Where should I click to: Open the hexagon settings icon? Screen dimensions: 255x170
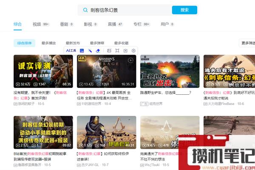133,51
